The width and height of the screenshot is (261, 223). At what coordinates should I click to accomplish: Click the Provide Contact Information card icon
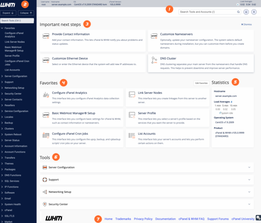46,36
